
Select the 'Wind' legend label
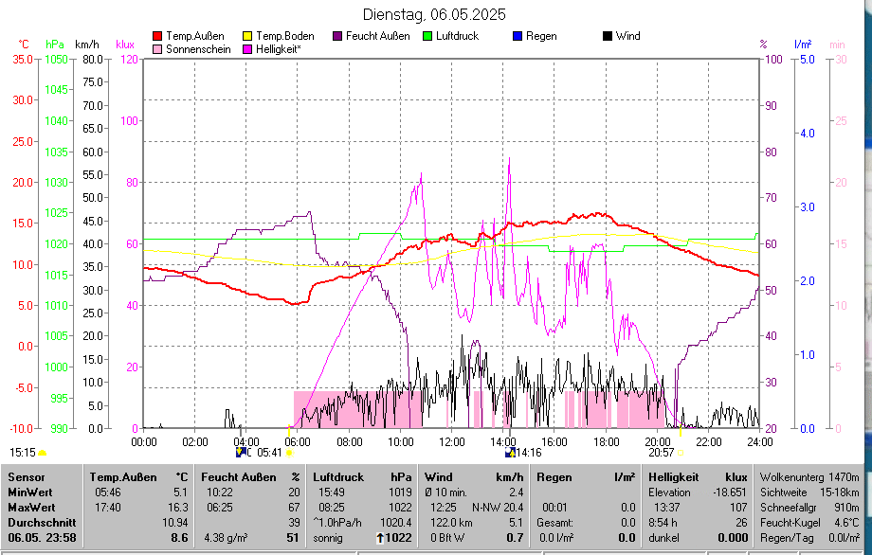point(627,36)
